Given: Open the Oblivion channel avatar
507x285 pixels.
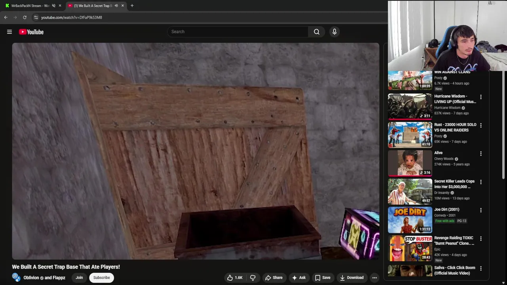Looking at the screenshot, I should [16, 277].
